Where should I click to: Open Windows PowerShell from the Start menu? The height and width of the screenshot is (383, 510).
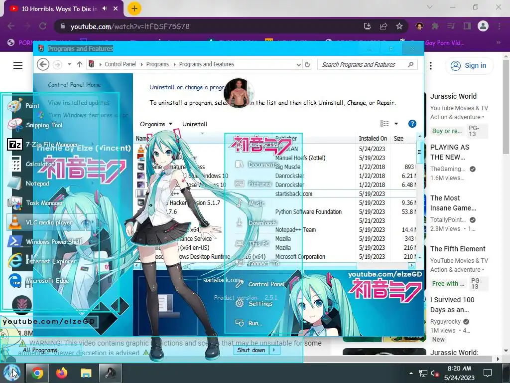tap(45, 242)
